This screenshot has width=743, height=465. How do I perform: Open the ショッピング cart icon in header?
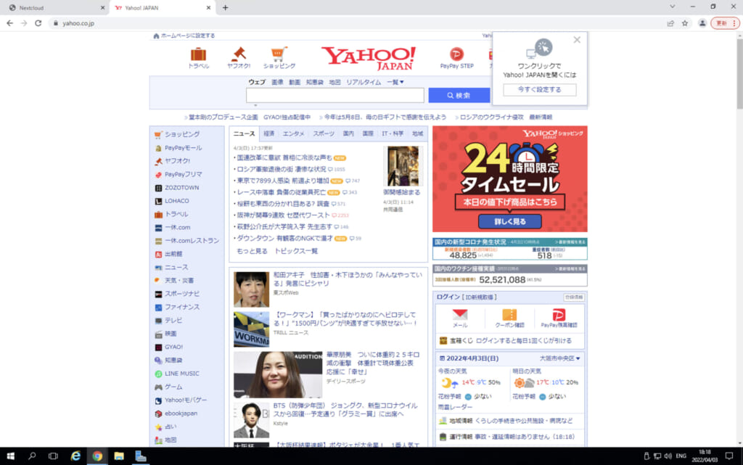point(279,54)
